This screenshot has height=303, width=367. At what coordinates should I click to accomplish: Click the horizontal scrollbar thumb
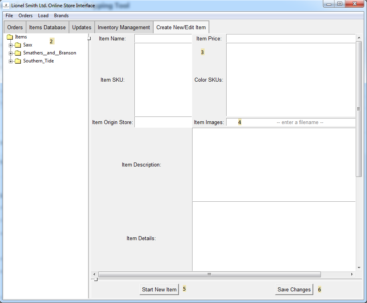(x=209, y=274)
